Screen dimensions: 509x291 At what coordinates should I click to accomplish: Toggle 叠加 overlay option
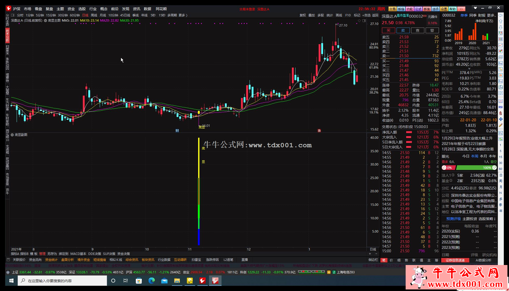coord(312,15)
